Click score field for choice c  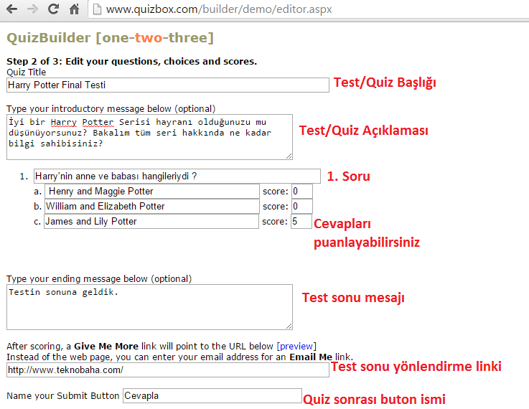point(301,221)
